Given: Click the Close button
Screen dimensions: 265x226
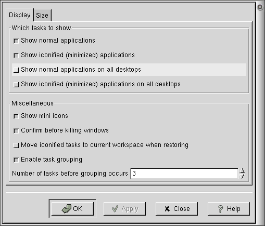Looking at the screenshot, I should (176, 209).
